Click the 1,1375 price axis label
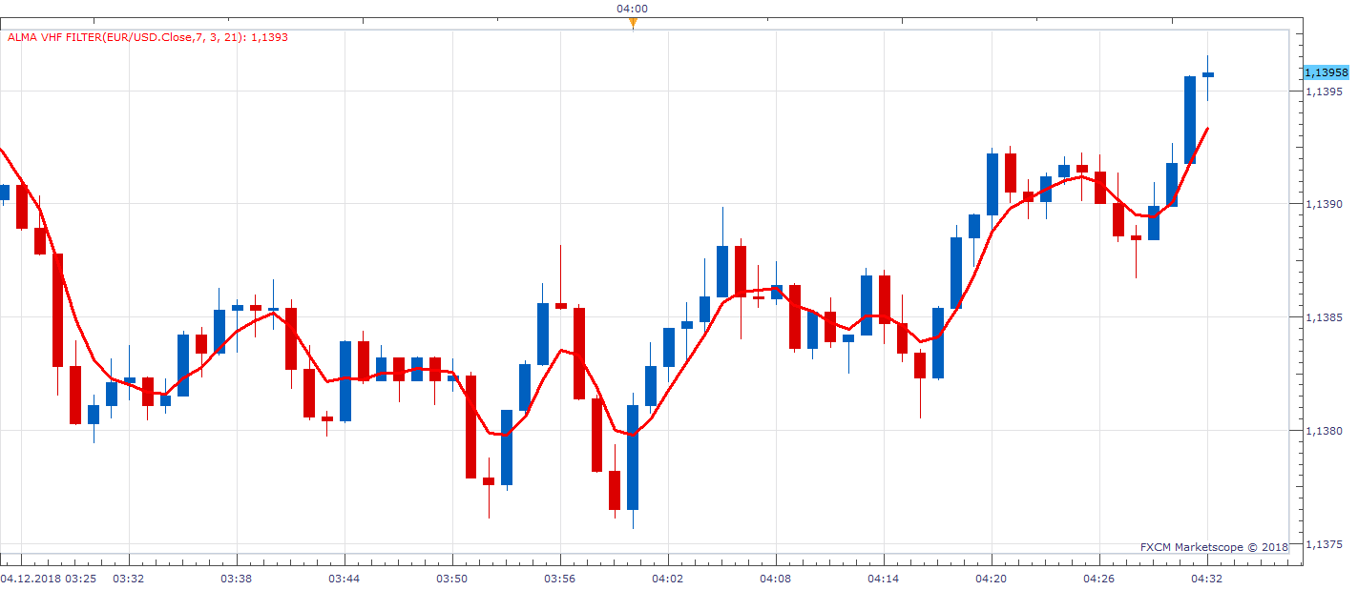 (1323, 544)
